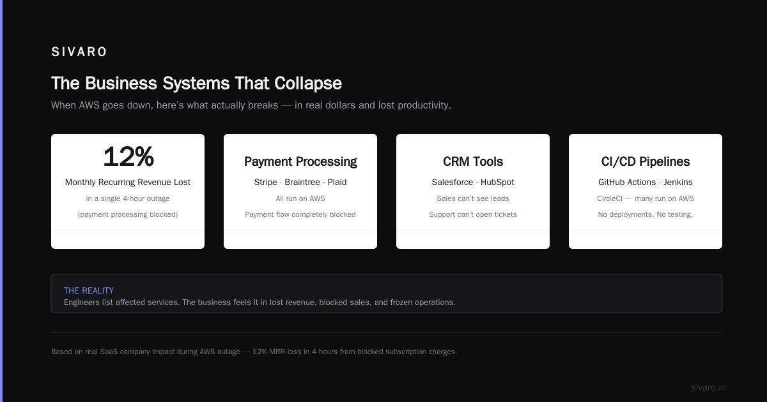The height and width of the screenshot is (402, 767).
Task: Click 'THE REALITY' callout heading
Action: click(89, 290)
